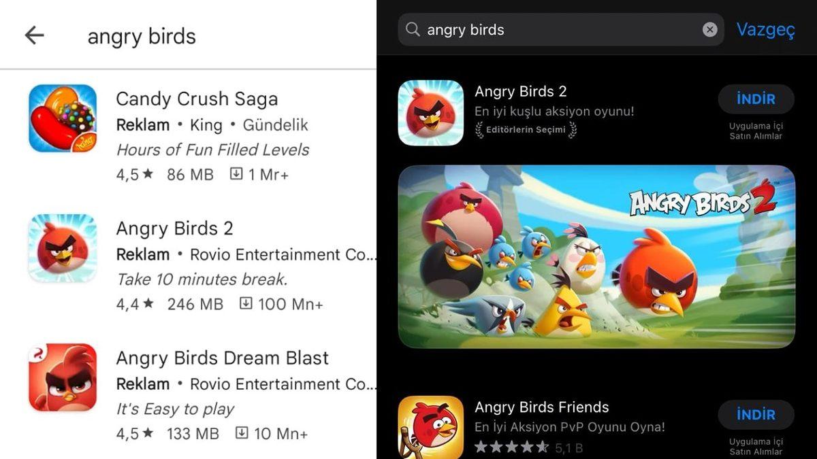817x459 pixels.
Task: Tap the Angry Birds Friends star rating
Action: coord(511,447)
